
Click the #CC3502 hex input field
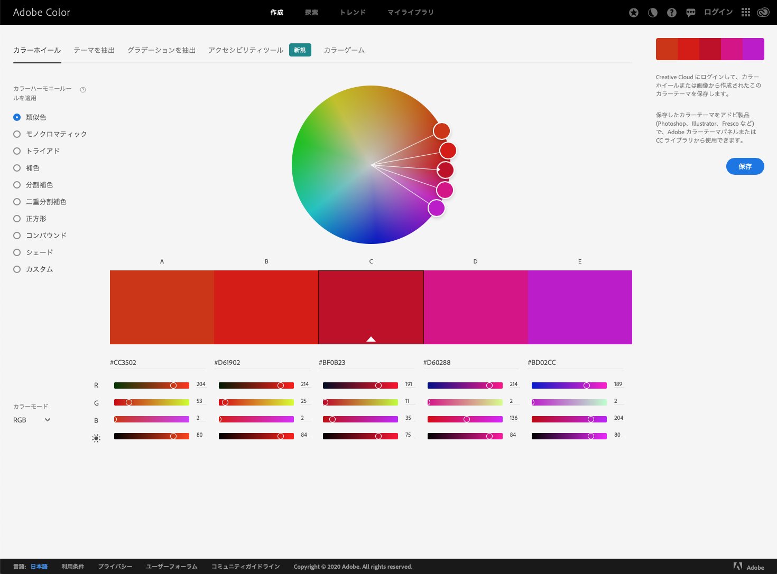158,363
